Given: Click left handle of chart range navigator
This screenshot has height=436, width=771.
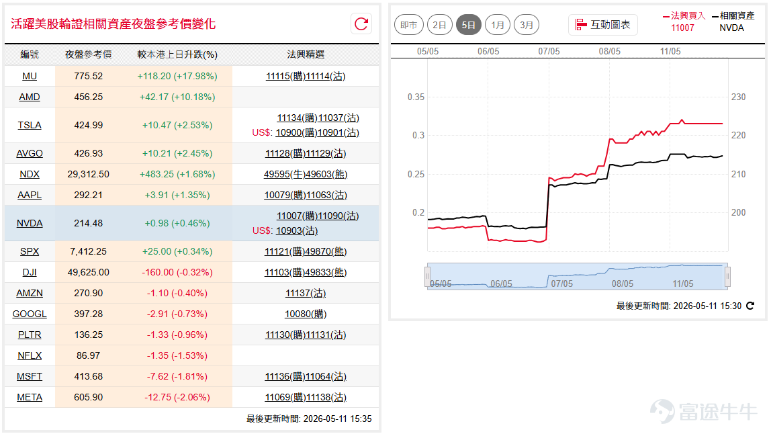Looking at the screenshot, I should (427, 277).
